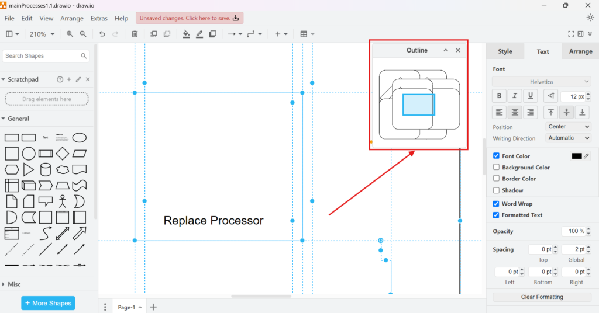The image size is (599, 313).
Task: Open the File menu
Action: pyautogui.click(x=9, y=18)
